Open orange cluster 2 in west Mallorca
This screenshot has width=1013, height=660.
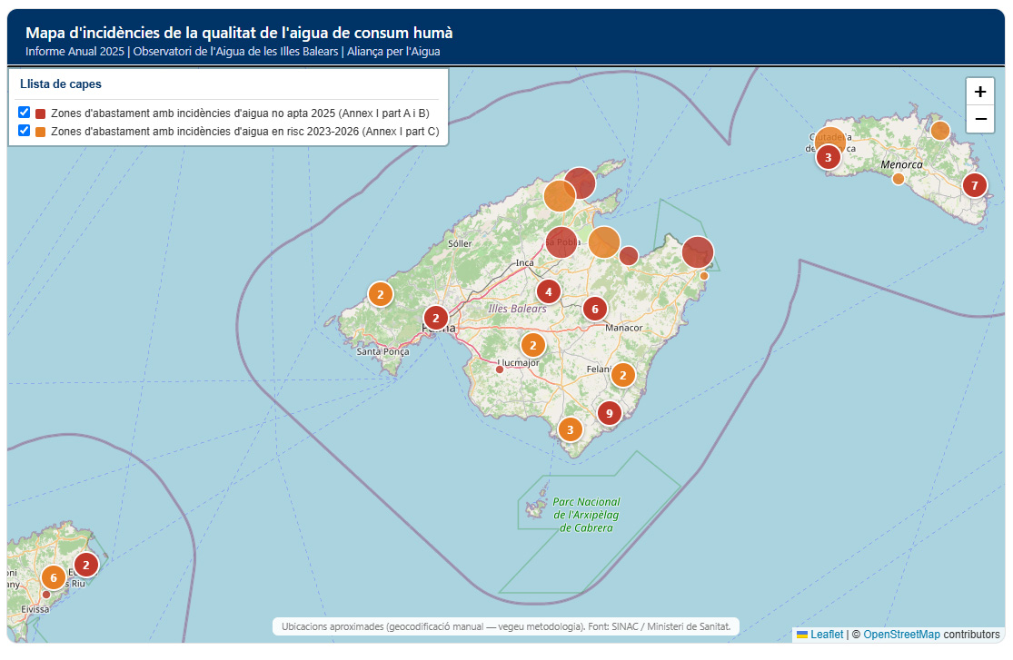[381, 295]
